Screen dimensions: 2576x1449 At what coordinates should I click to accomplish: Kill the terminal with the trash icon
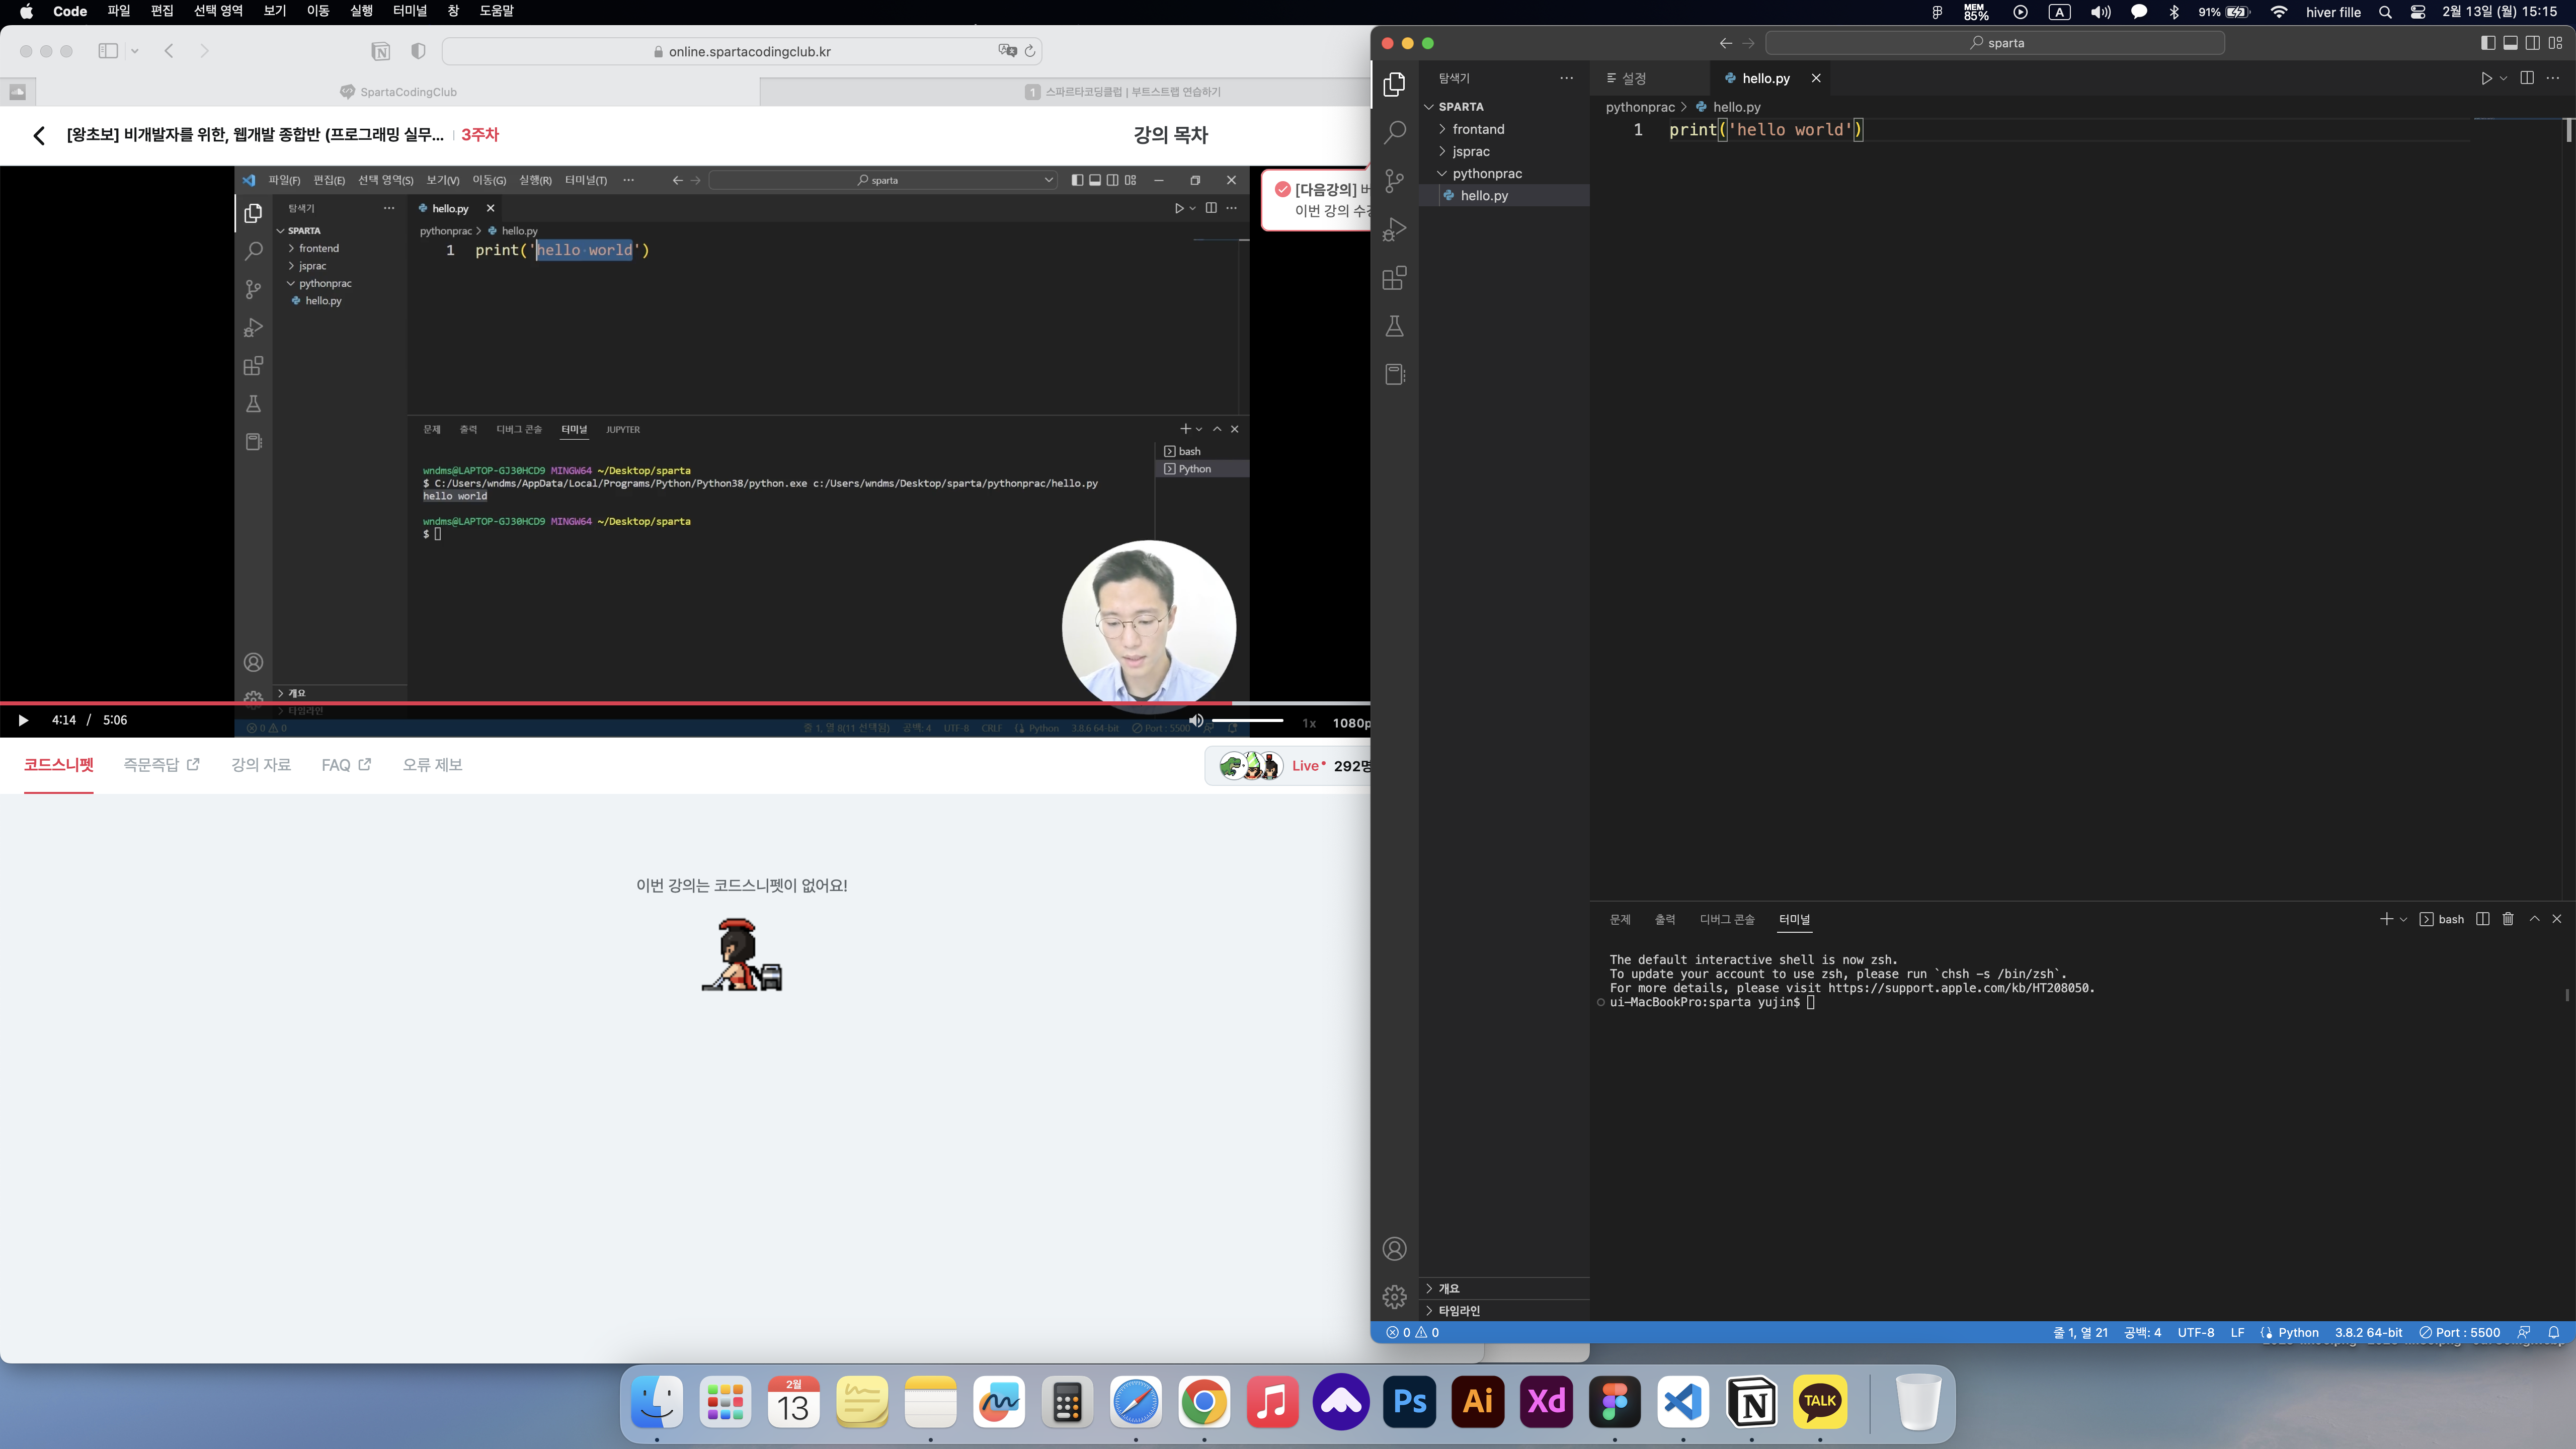[2508, 919]
